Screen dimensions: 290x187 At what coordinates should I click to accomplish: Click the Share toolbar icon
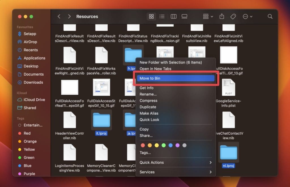tap(222, 16)
